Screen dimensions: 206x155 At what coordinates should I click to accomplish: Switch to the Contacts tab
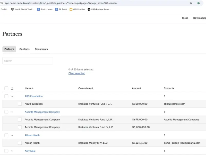[x=24, y=49]
